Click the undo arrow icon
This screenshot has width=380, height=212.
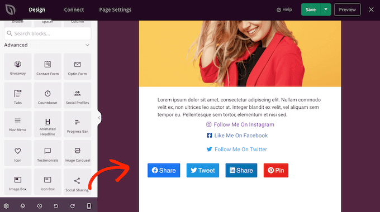(56, 206)
